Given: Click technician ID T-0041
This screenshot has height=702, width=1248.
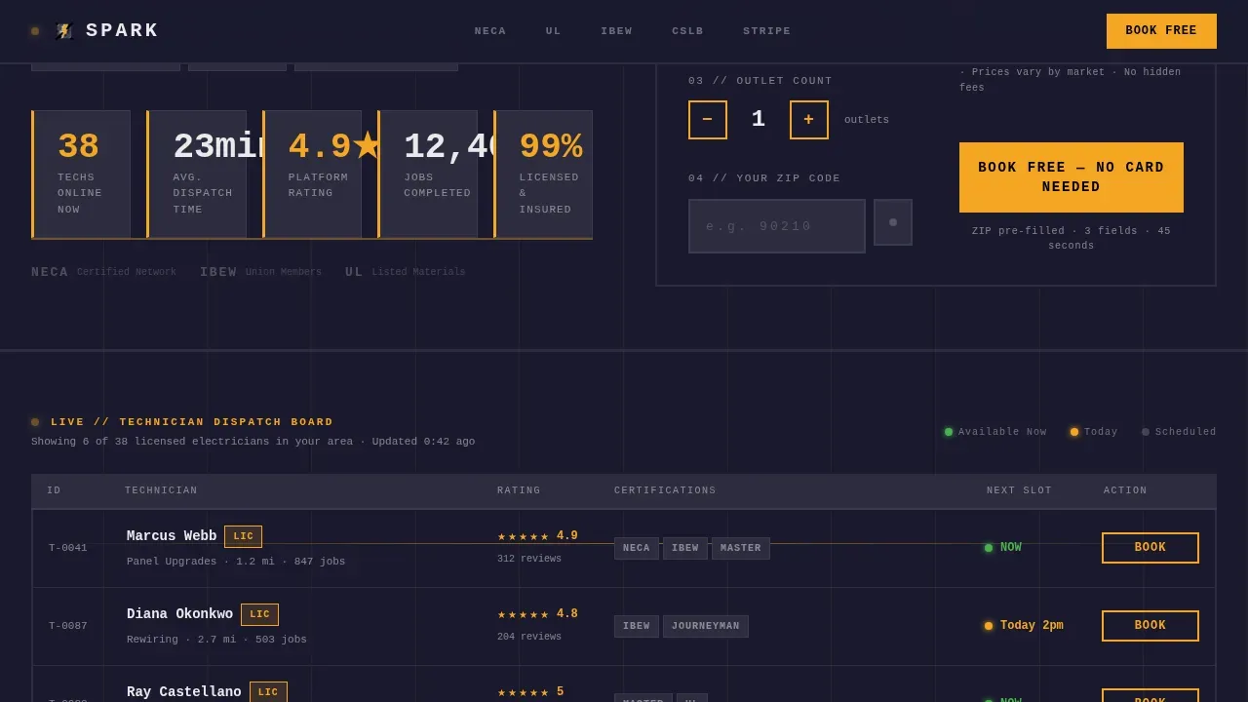Looking at the screenshot, I should point(68,548).
